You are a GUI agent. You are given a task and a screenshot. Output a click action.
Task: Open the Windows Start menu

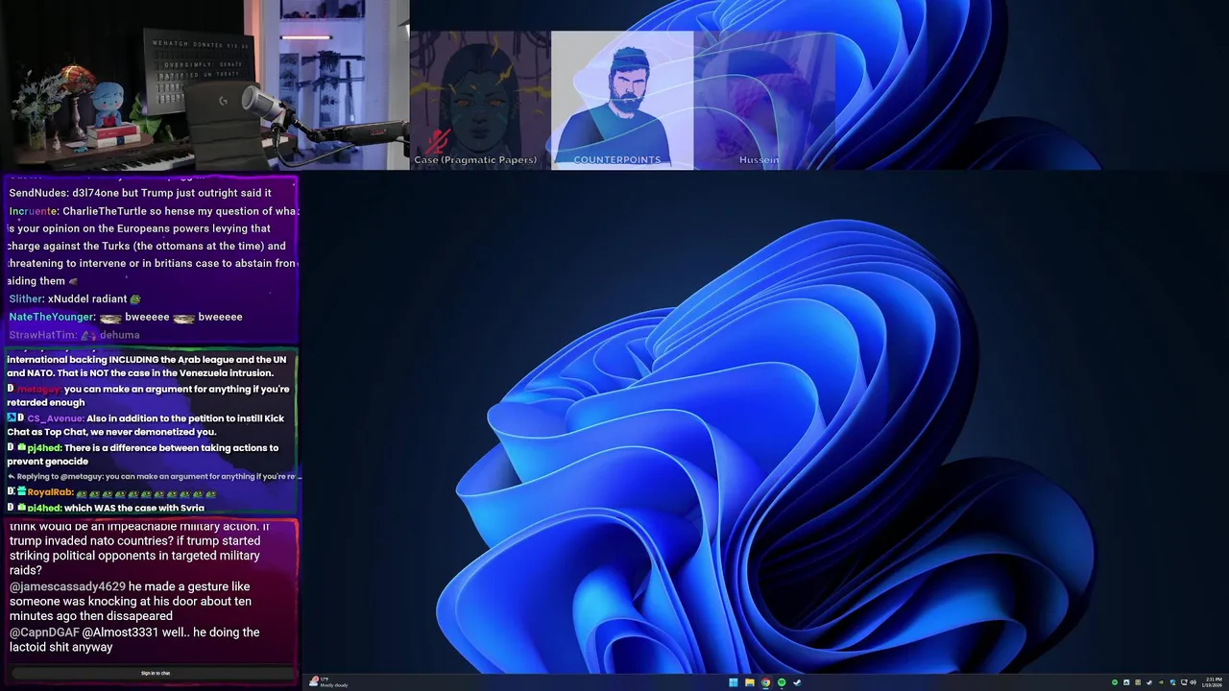734,683
